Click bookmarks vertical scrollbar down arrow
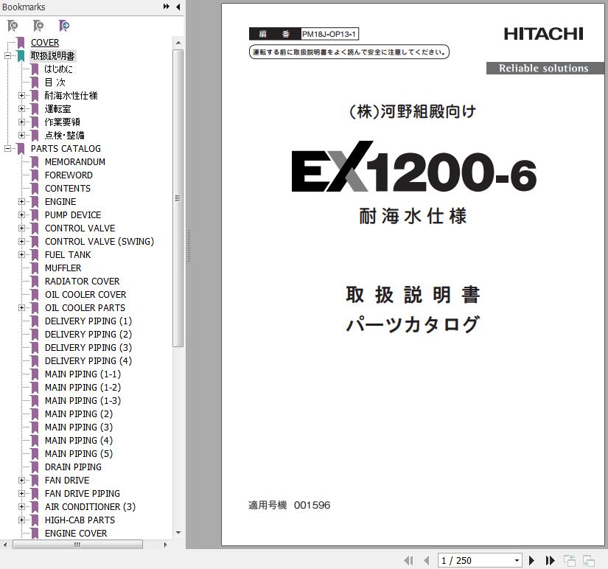Viewport: 608px width, 569px height. point(178,533)
